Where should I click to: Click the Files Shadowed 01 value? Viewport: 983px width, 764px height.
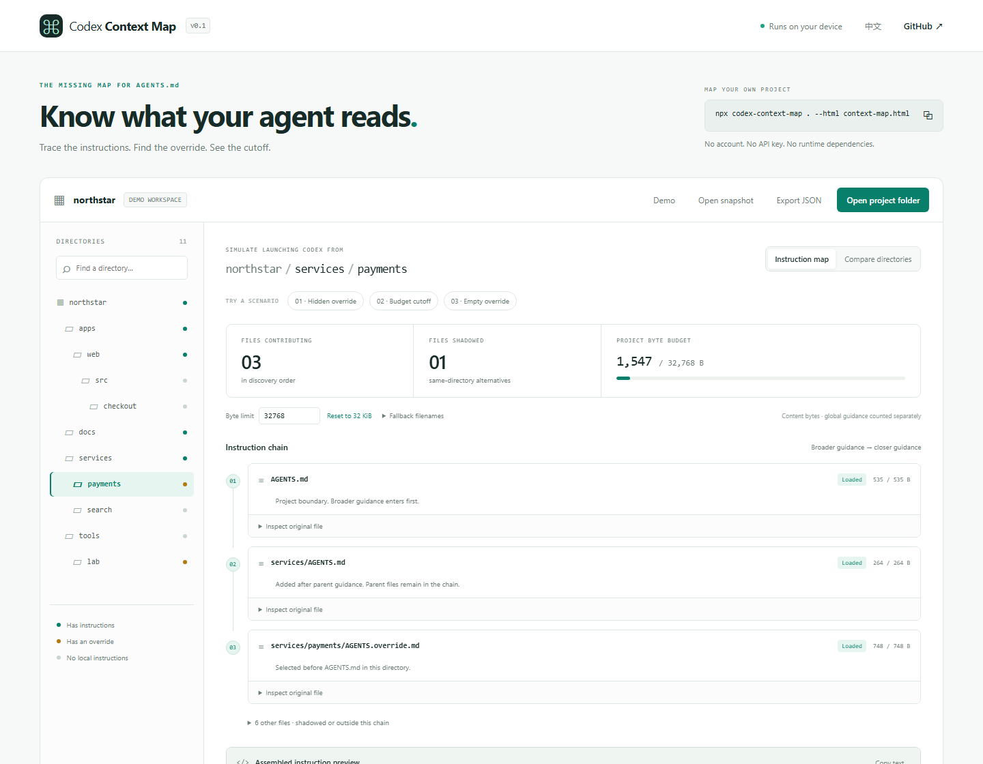click(438, 362)
